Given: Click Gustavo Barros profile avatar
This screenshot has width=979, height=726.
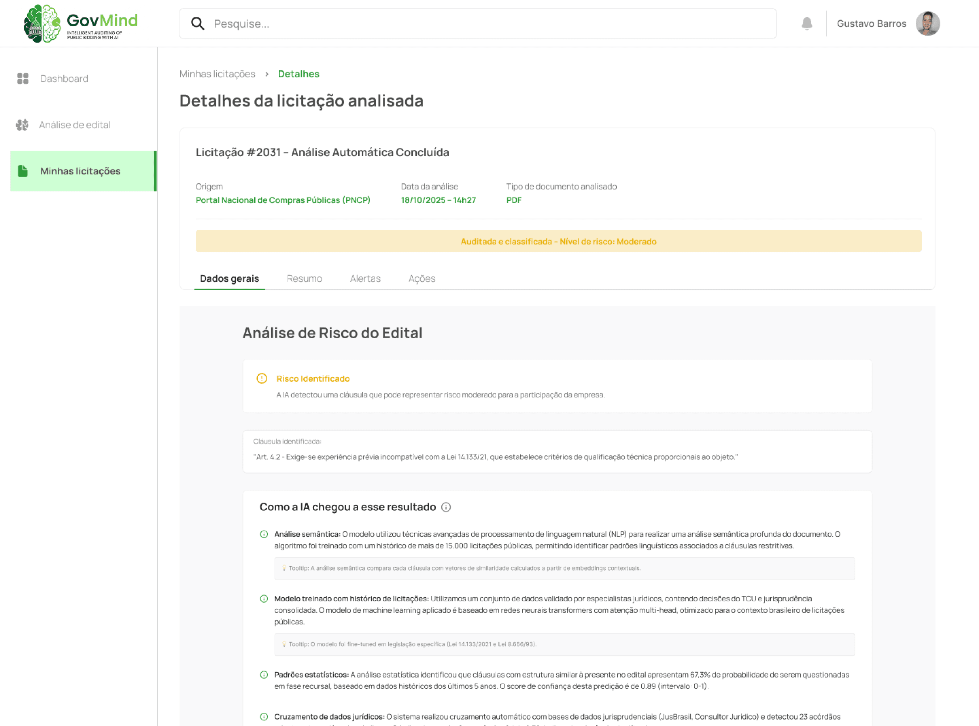Looking at the screenshot, I should [x=927, y=24].
